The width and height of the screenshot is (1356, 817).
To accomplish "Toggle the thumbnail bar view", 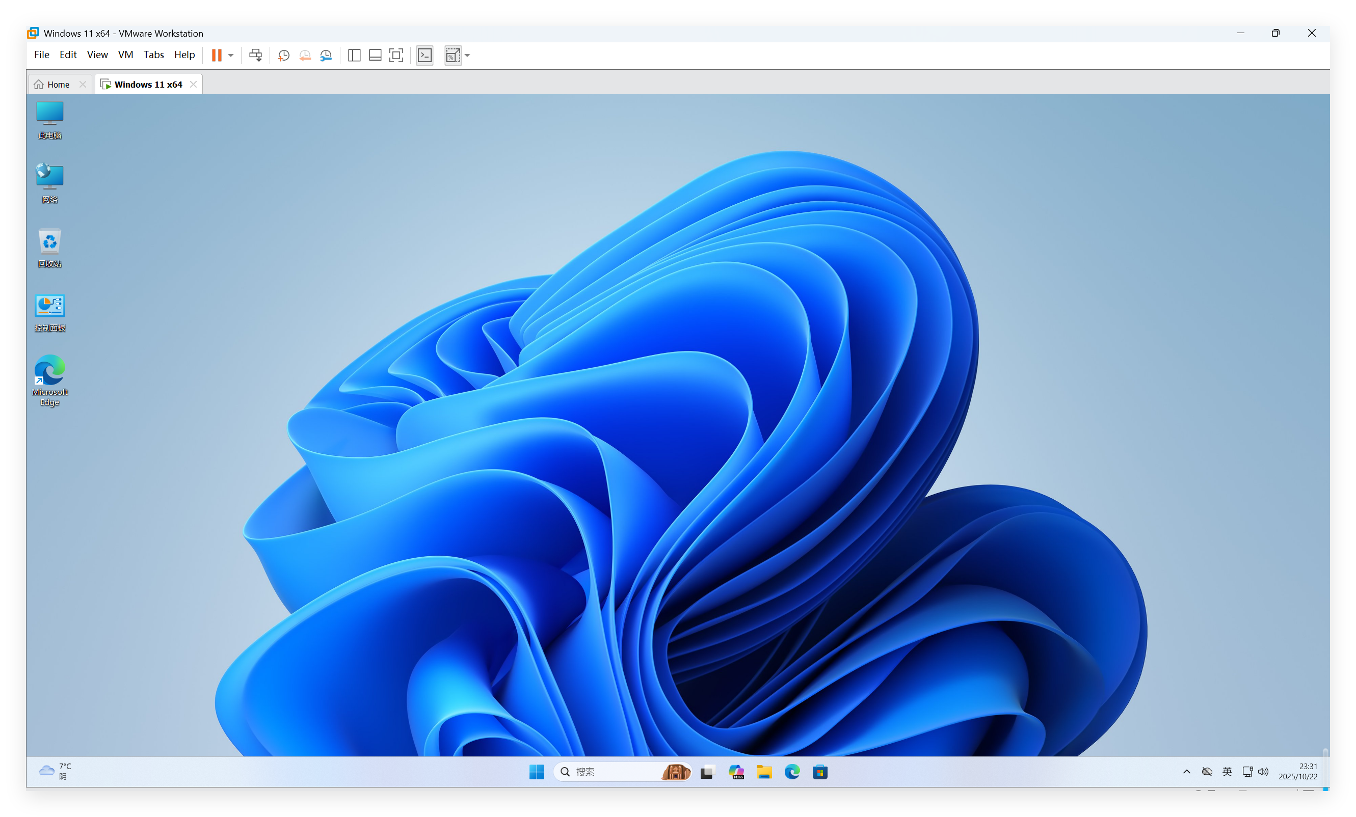I will pyautogui.click(x=375, y=55).
